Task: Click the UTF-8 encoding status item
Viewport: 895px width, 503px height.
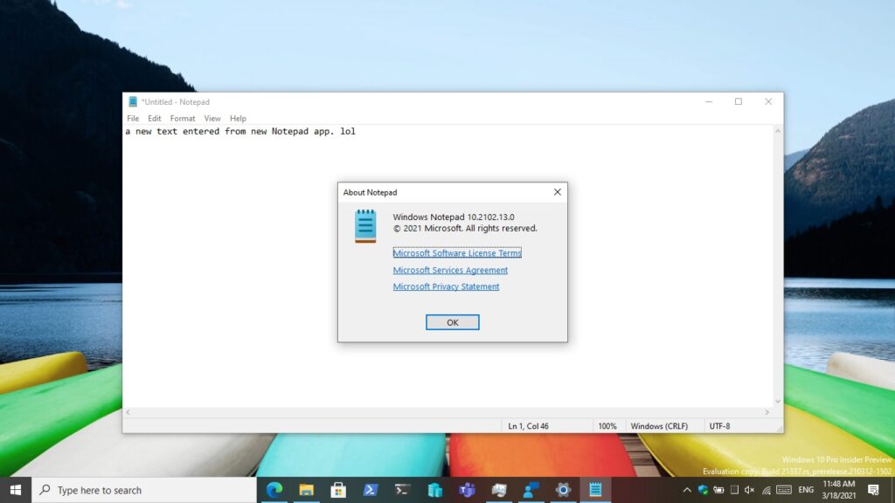Action: [x=722, y=425]
